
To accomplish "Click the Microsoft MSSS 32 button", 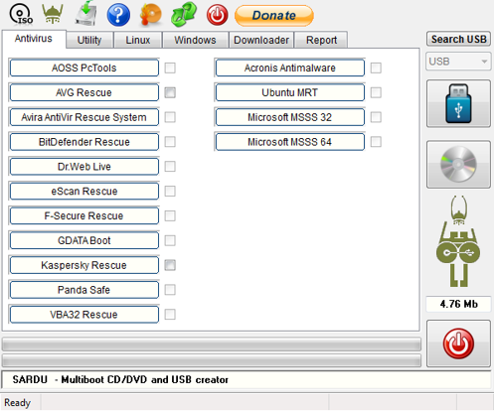I will [290, 117].
